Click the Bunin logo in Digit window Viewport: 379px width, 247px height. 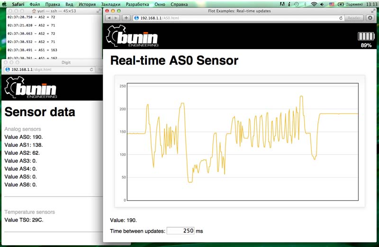(31, 87)
